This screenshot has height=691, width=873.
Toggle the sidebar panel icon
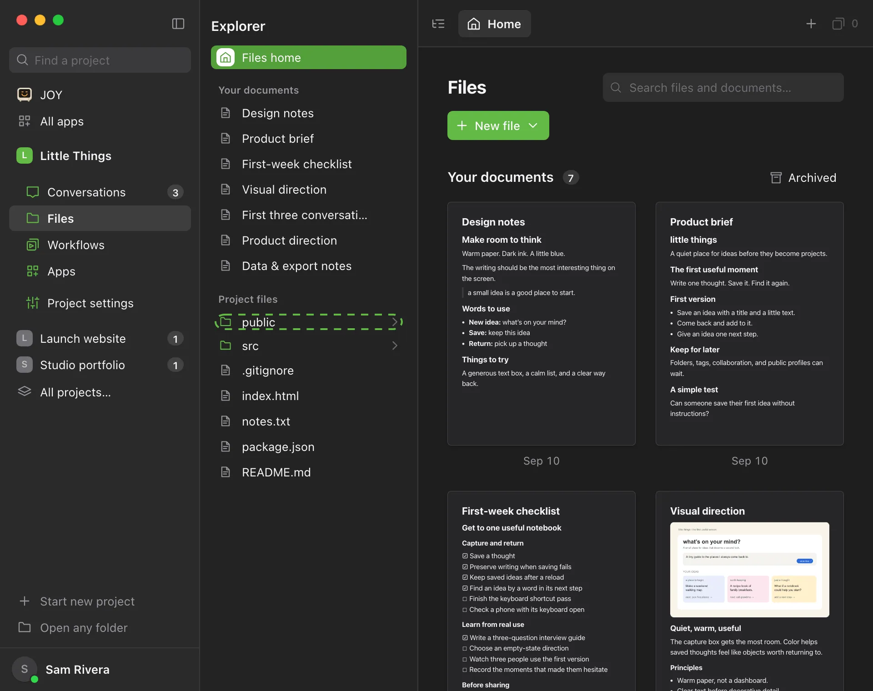tap(178, 24)
